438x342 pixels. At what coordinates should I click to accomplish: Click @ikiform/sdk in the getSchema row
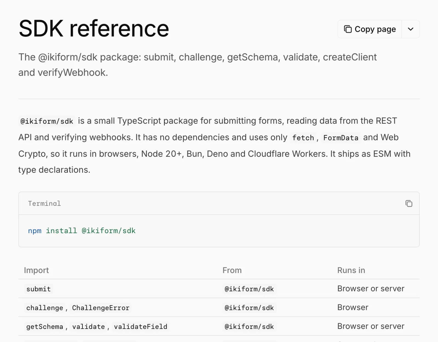pos(249,327)
